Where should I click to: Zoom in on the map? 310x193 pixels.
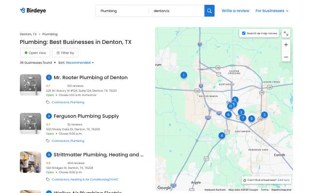pos(286,45)
